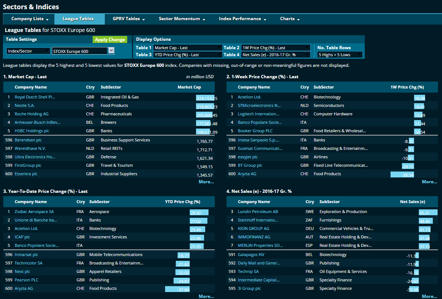Open the Sector Momentum dropdown menu
This screenshot has height=299, width=442.
(x=182, y=19)
